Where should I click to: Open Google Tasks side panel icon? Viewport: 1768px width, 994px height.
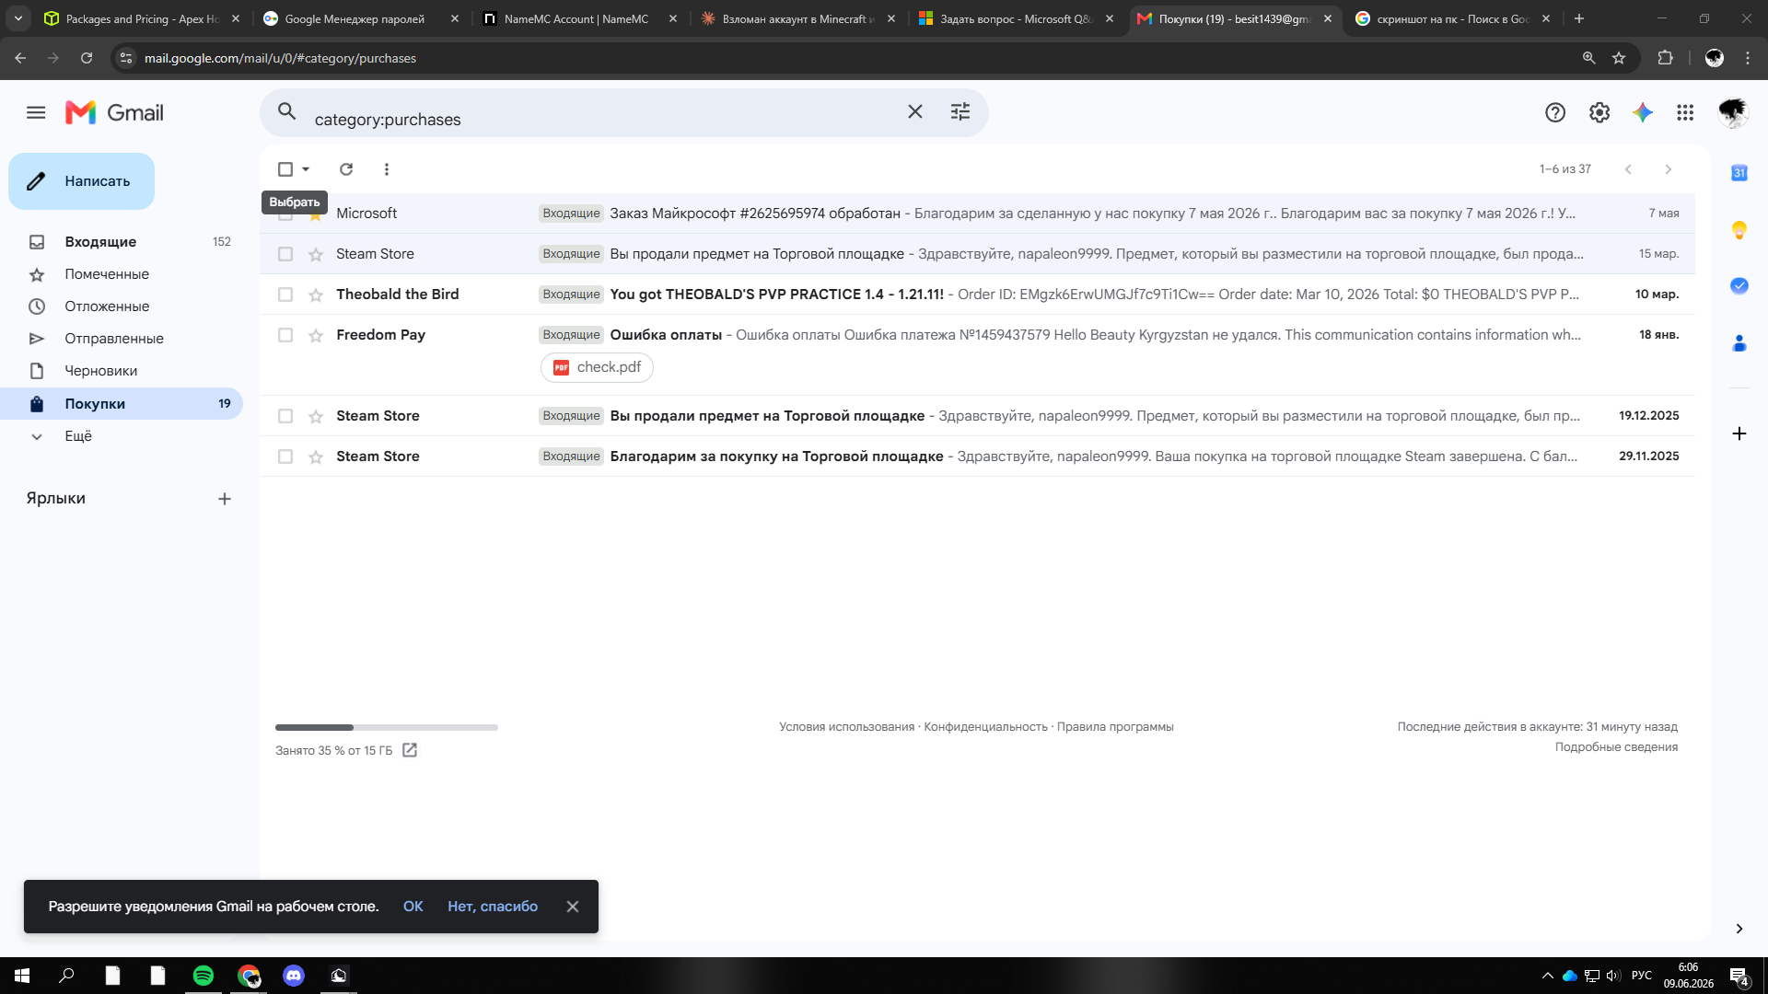[x=1739, y=286]
